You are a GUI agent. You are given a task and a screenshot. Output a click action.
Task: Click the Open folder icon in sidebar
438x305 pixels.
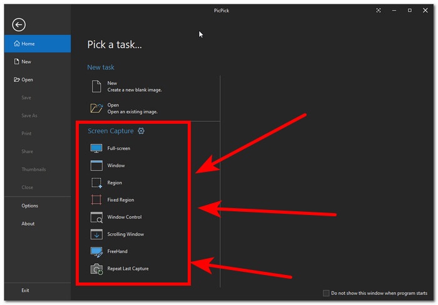tap(17, 79)
